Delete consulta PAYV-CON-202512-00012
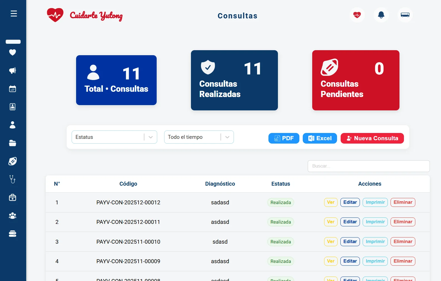 point(403,202)
